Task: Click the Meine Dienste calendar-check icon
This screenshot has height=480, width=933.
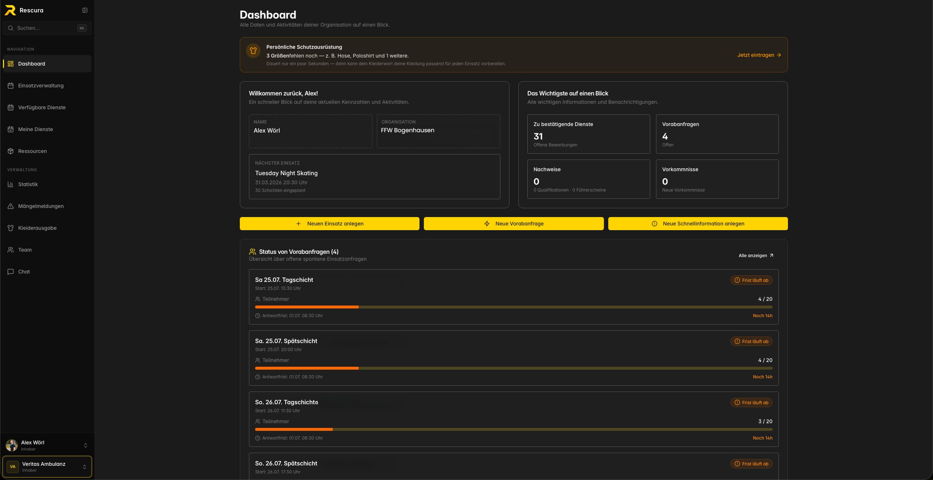Action: coord(11,129)
